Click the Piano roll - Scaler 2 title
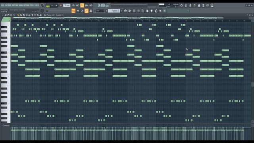 tap(54, 15)
